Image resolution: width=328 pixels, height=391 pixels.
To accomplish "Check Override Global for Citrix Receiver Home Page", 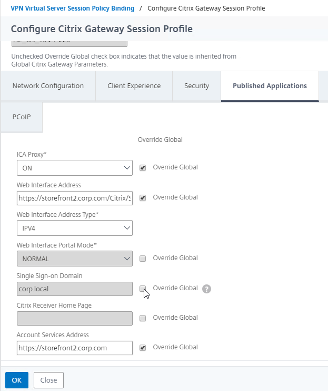I will [143, 318].
